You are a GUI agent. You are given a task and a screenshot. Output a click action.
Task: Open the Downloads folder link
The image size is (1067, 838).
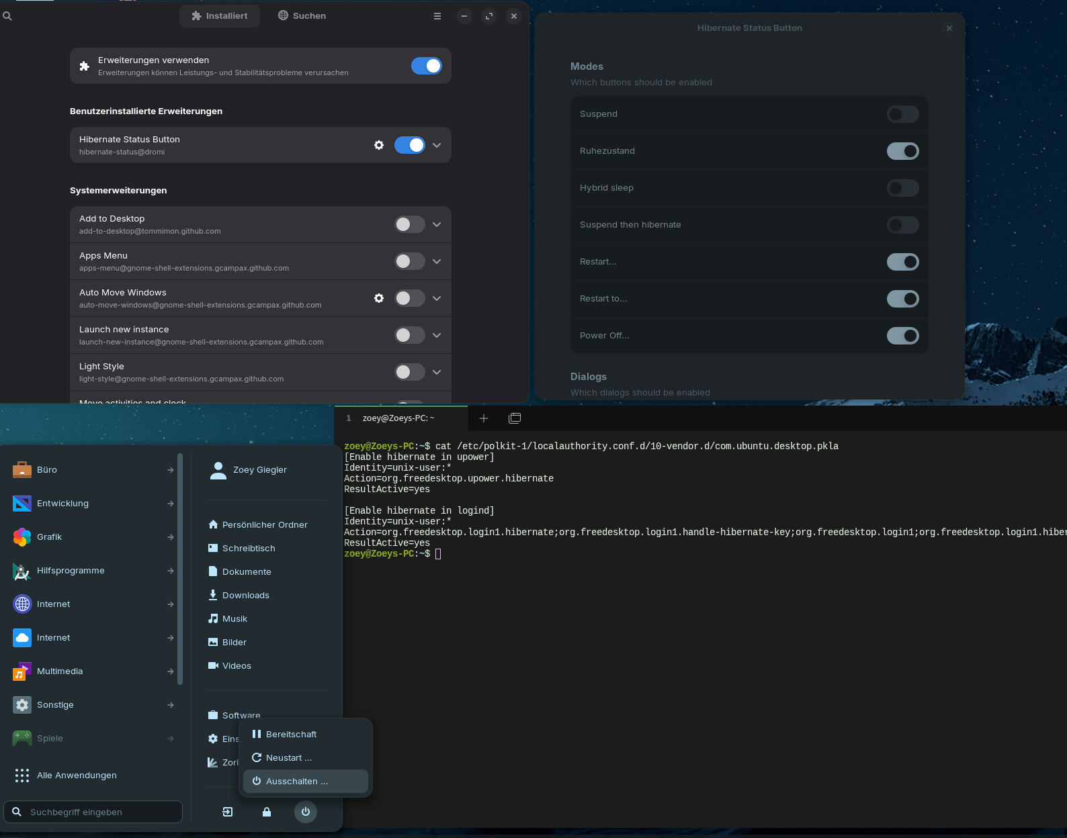pyautogui.click(x=245, y=595)
